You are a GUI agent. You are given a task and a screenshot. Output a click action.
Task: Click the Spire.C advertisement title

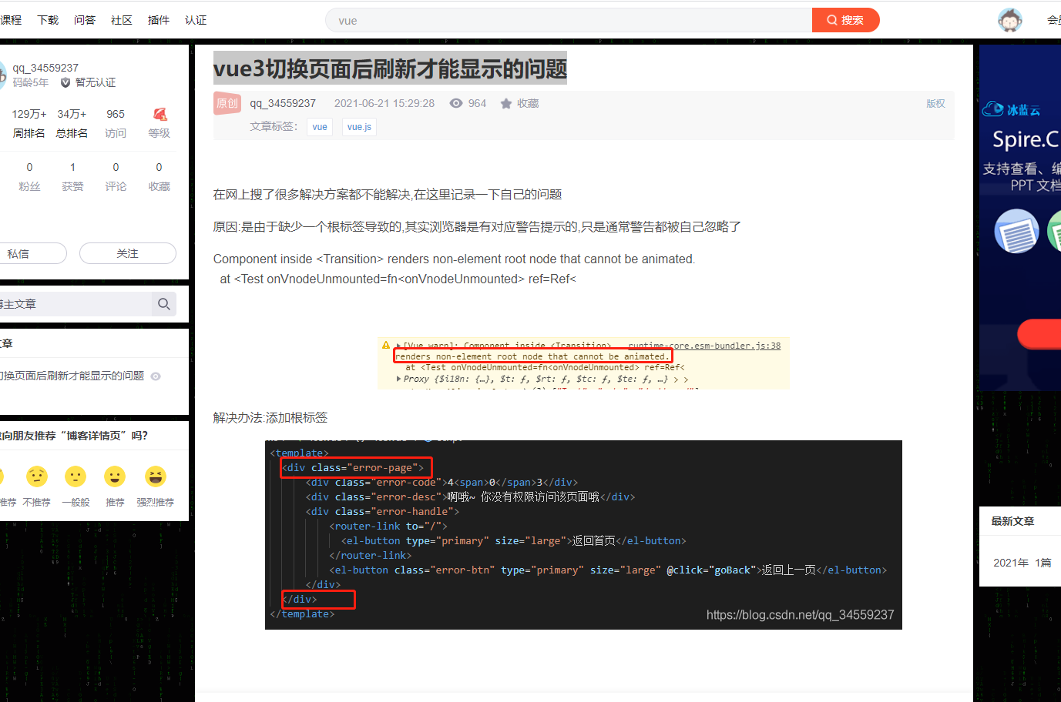pyautogui.click(x=1026, y=139)
